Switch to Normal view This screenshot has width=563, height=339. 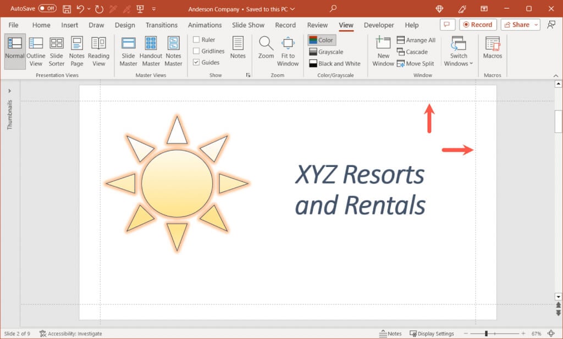point(15,52)
